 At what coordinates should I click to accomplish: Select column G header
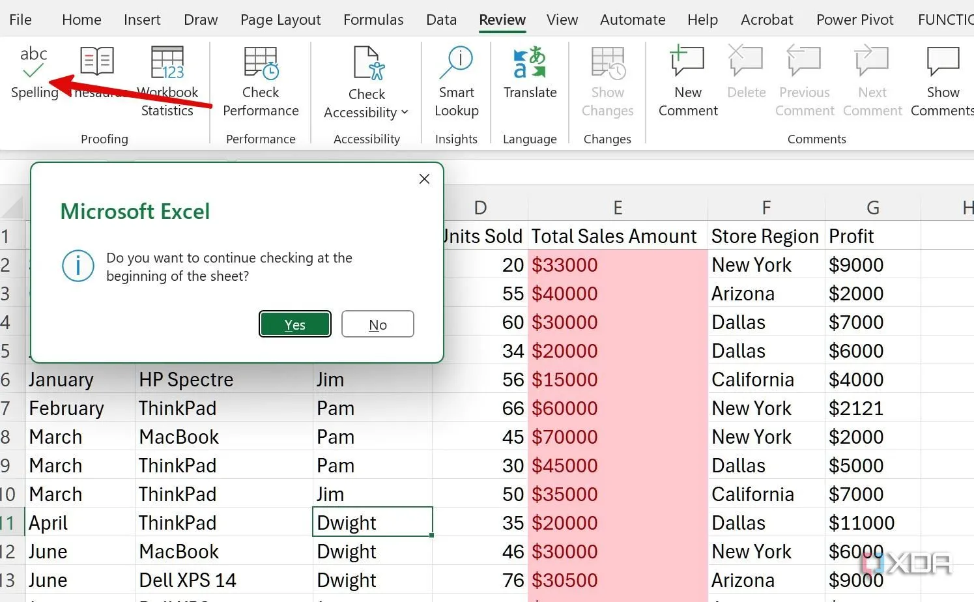coord(872,208)
